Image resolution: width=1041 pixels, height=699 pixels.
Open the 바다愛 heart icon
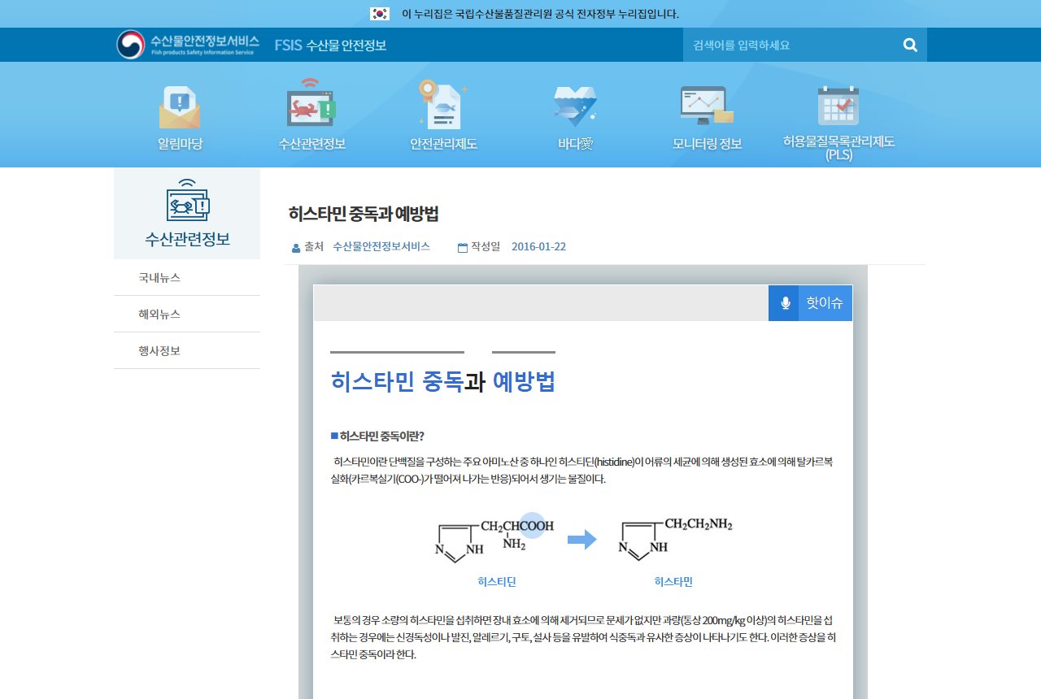[x=575, y=106]
